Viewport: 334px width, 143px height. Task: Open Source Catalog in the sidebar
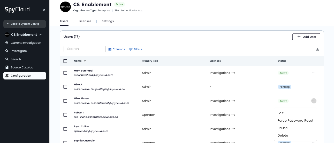(x=25, y=67)
